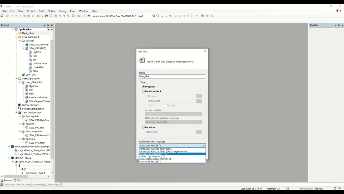Screen dimensions: 344x194
Task: Click the Save icon in the toolbar
Action: coord(2,16)
